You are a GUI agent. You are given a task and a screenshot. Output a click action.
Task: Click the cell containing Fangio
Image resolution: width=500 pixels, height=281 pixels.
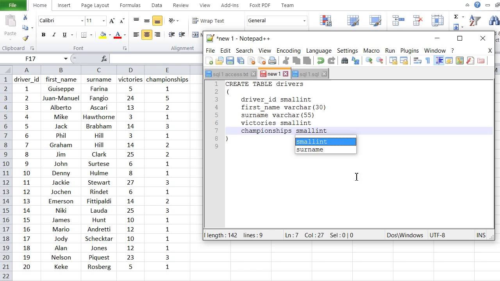[99, 98]
